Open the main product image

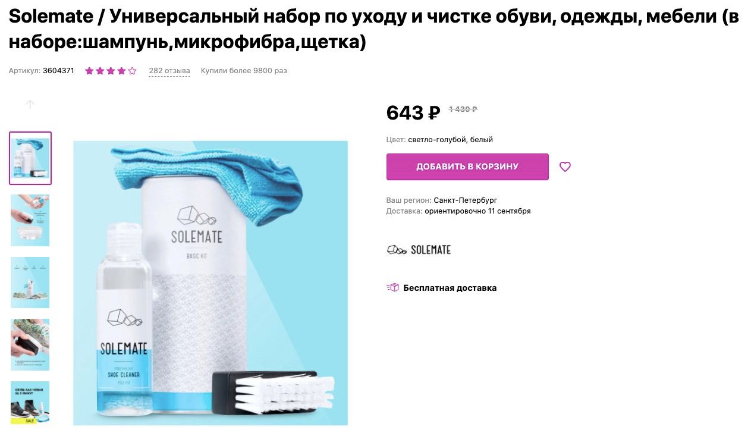pos(210,283)
